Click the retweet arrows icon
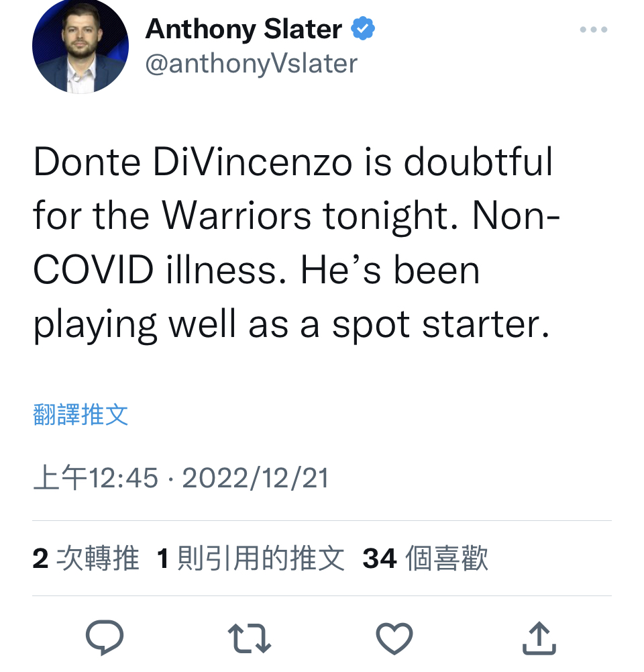The image size is (644, 672). coord(250,638)
